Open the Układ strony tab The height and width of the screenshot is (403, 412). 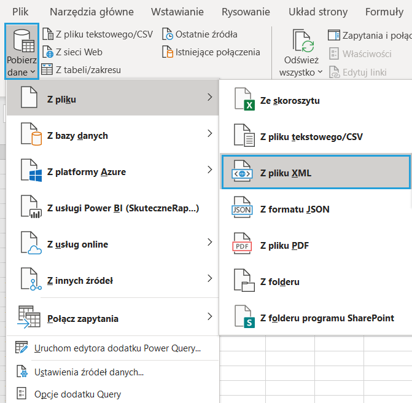pyautogui.click(x=319, y=12)
